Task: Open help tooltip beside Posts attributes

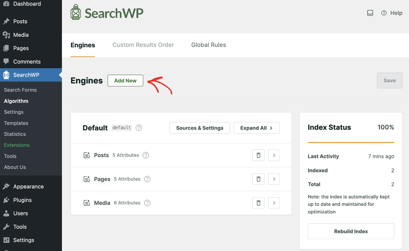Action: point(146,155)
